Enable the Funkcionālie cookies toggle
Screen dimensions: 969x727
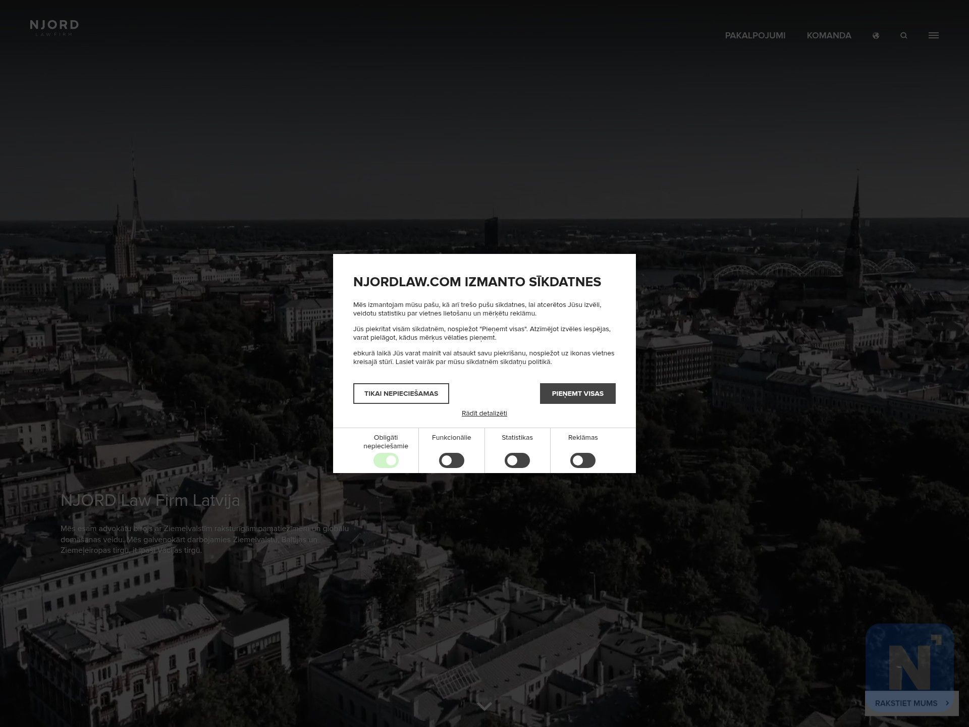[x=452, y=460]
